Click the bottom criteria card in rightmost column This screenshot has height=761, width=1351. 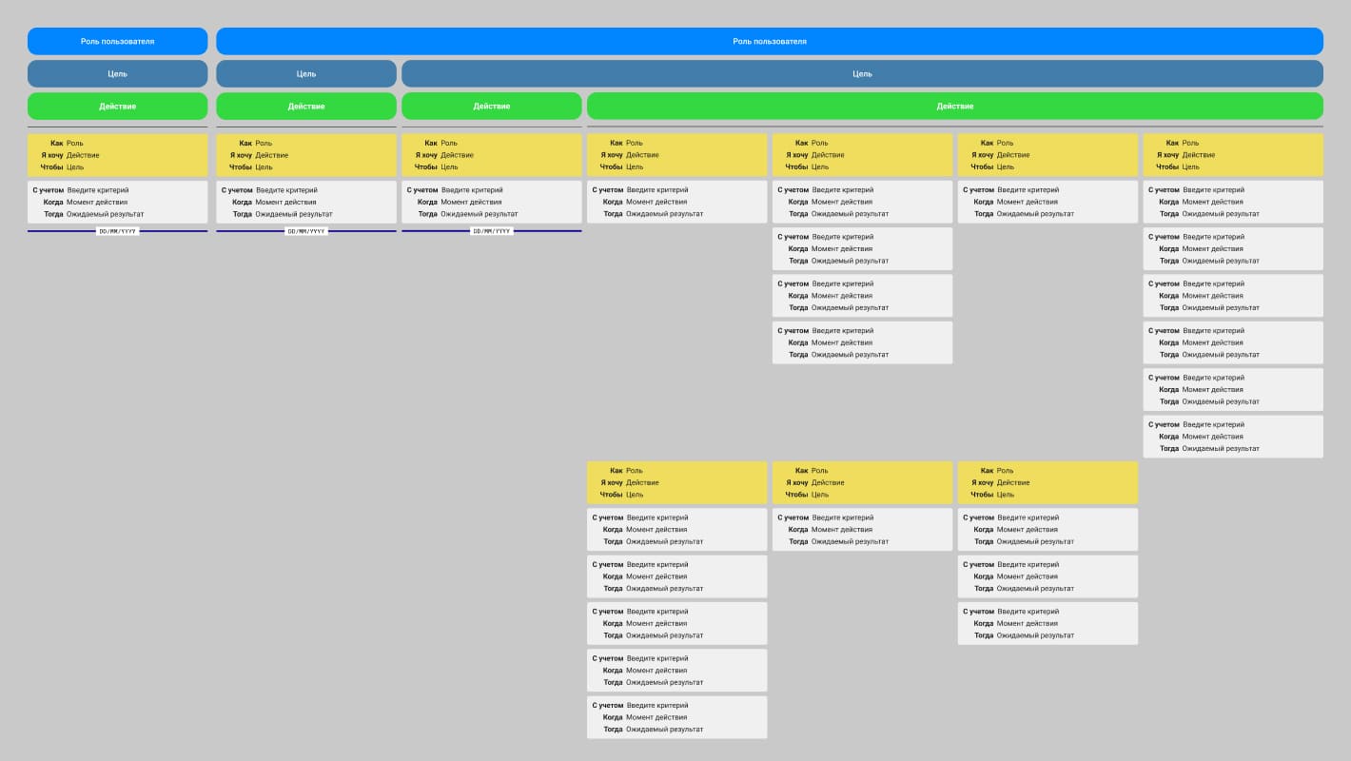coord(1232,437)
